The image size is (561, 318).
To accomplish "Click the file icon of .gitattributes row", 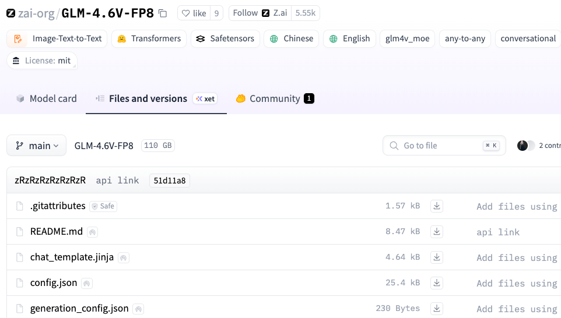I will click(20, 206).
